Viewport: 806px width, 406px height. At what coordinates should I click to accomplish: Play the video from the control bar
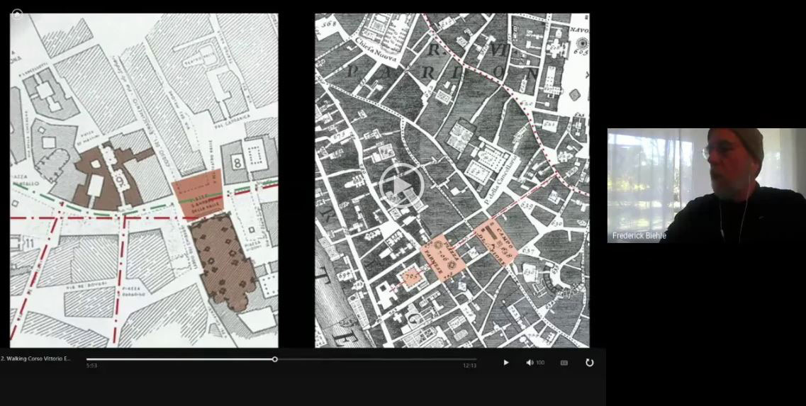506,362
